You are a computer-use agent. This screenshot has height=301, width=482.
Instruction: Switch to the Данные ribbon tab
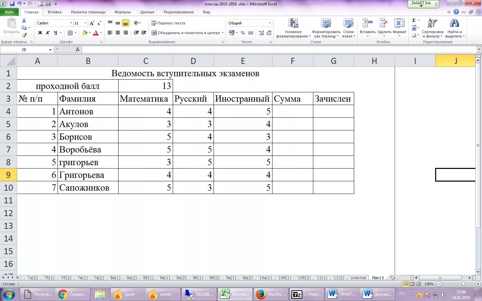pyautogui.click(x=147, y=12)
